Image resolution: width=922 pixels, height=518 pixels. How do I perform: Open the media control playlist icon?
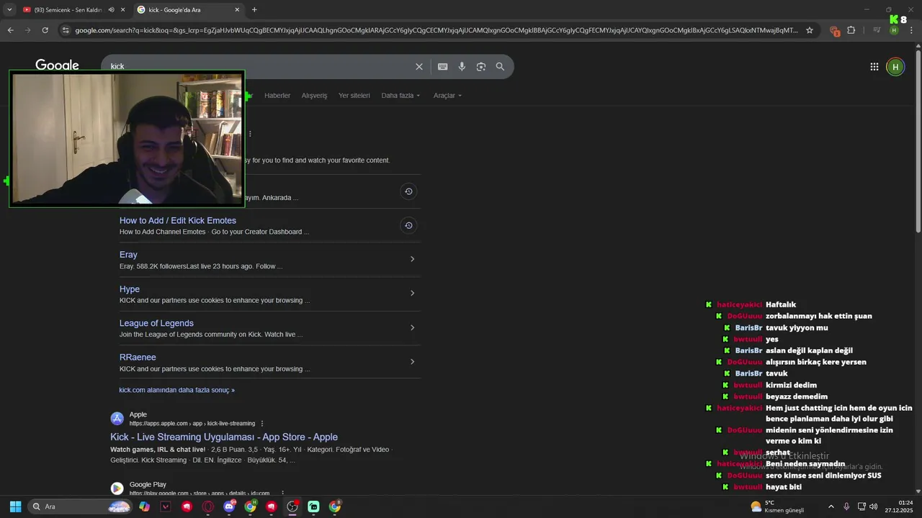click(877, 30)
